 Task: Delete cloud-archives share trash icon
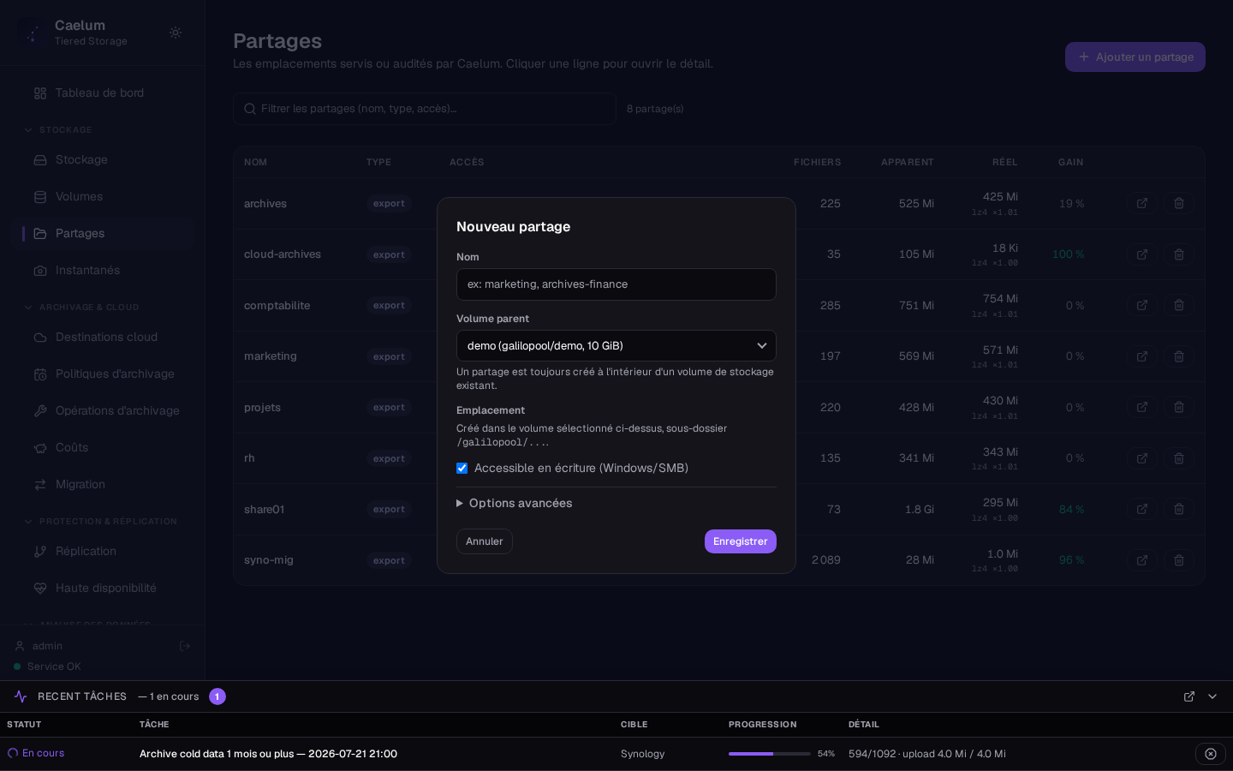[x=1179, y=254]
